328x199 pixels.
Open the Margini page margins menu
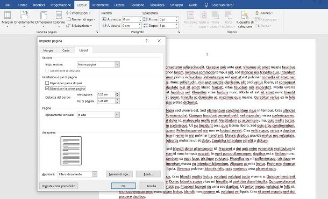[8, 20]
